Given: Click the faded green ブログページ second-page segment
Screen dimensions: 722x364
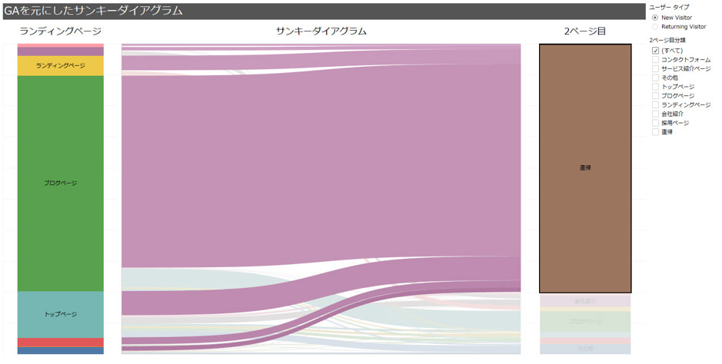Looking at the screenshot, I should (585, 322).
